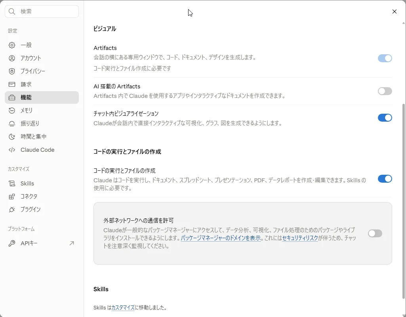This screenshot has height=317, width=406.
Task: Click the connector icon beside コネクタ
Action: point(12,197)
